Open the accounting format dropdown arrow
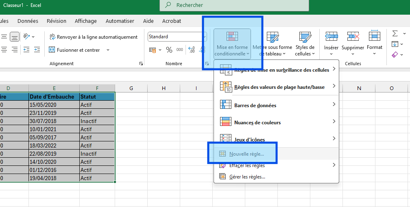Viewport: 410px width, 207px height. click(x=160, y=50)
